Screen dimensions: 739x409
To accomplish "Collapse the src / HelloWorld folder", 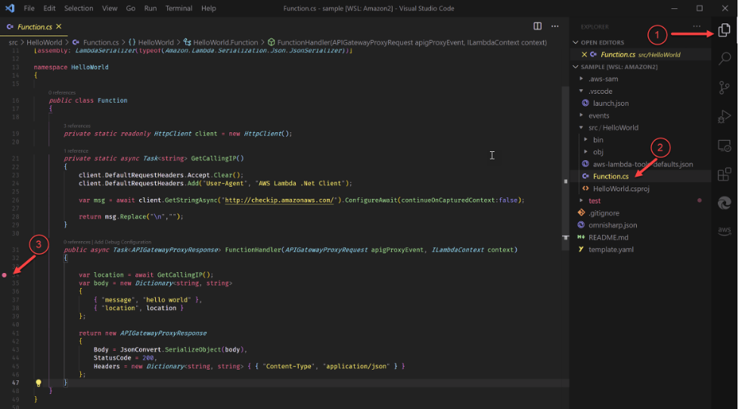I will pyautogui.click(x=613, y=128).
